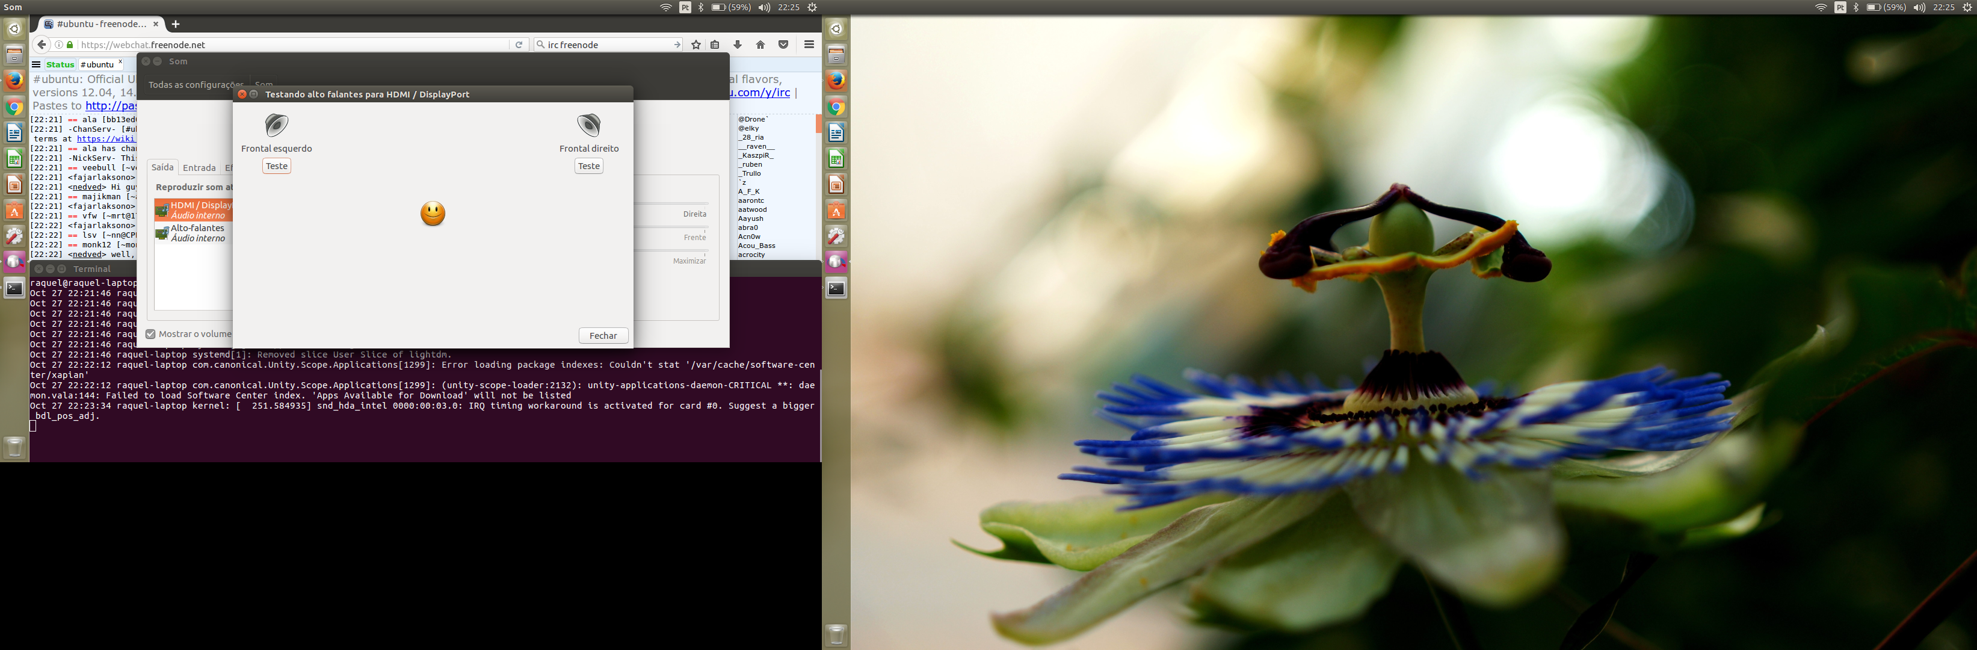
Task: Select user _KaszpiR_ in nick list
Action: click(756, 155)
